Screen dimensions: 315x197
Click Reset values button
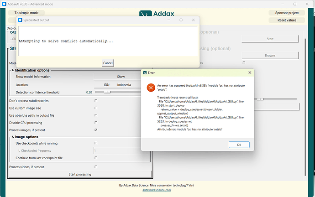pyautogui.click(x=287, y=20)
